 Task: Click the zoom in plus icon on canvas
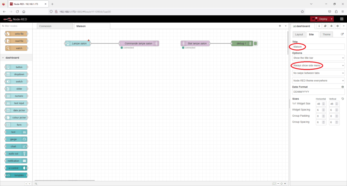pos(285,183)
